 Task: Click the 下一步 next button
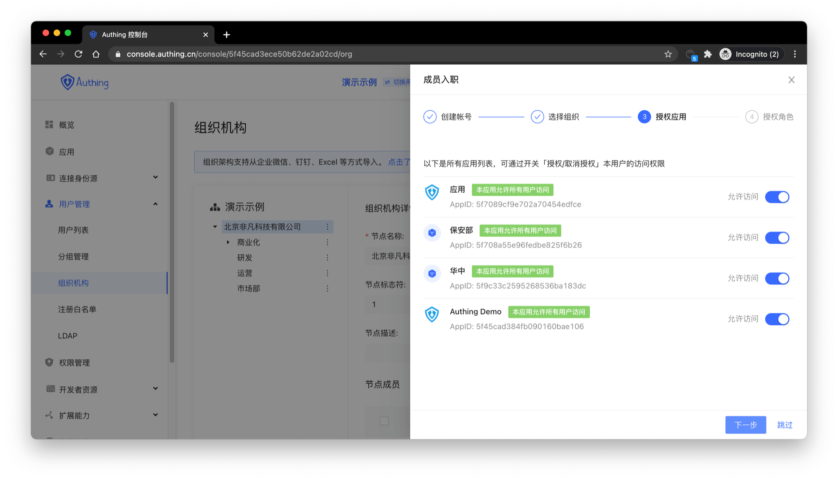coord(745,425)
